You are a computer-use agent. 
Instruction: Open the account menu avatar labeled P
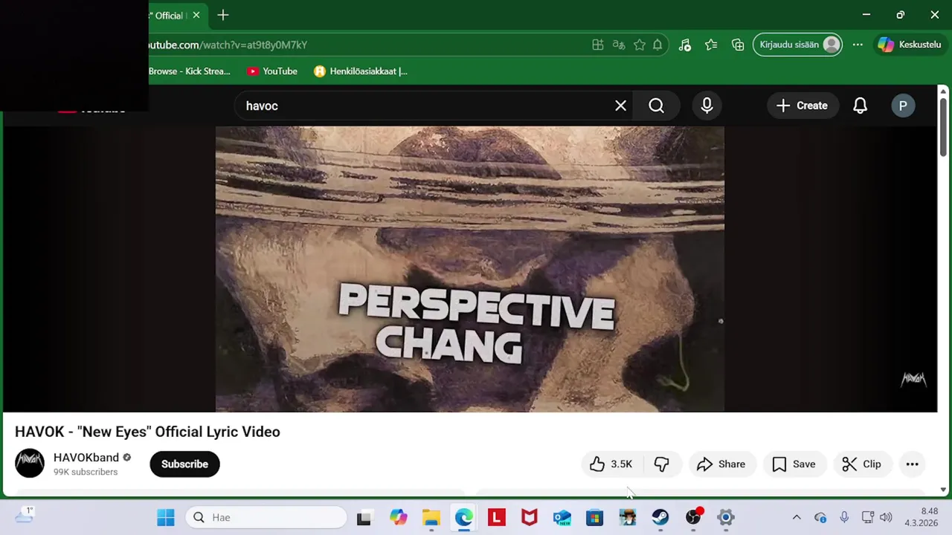[x=903, y=106]
